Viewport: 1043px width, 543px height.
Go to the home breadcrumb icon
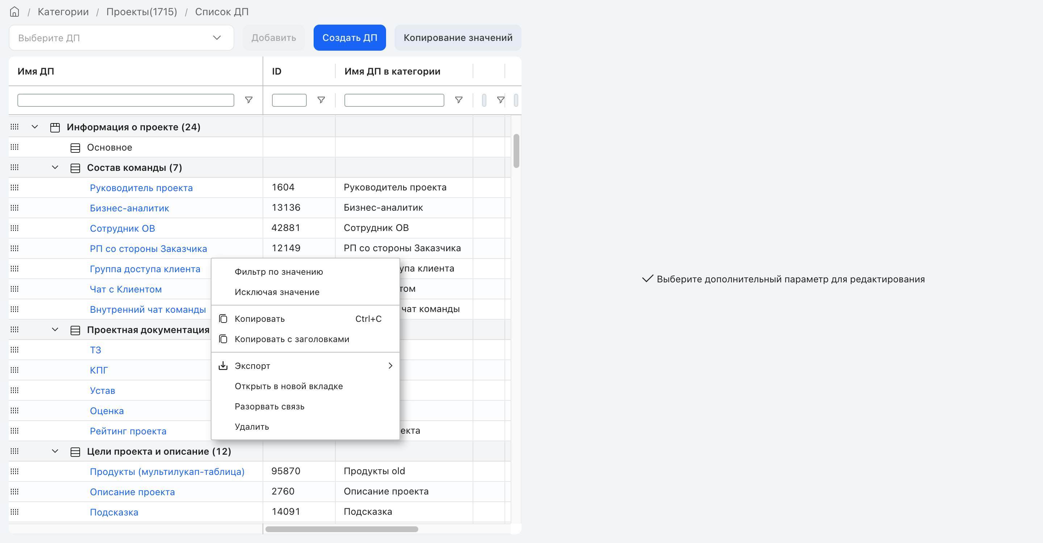tap(14, 12)
